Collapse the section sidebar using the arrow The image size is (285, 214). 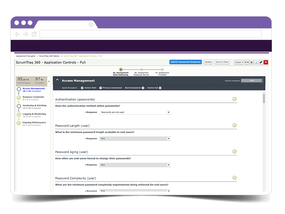click(49, 81)
